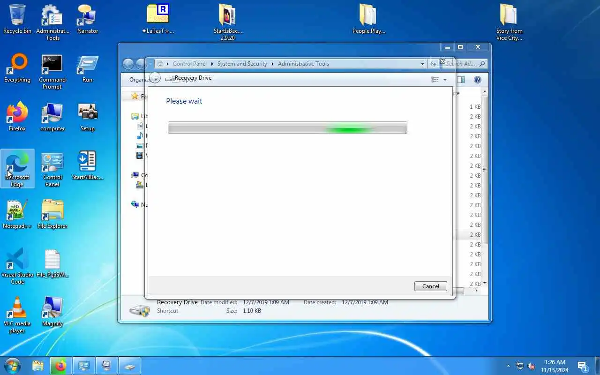Open Explorer help button
Image resolution: width=600 pixels, height=375 pixels.
click(478, 80)
